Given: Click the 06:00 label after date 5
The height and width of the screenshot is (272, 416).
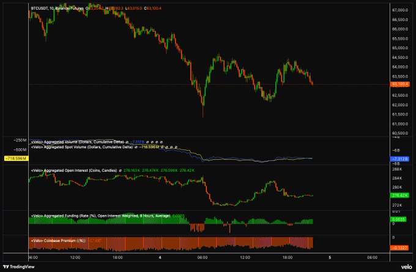Looking at the screenshot, I should (372, 257).
